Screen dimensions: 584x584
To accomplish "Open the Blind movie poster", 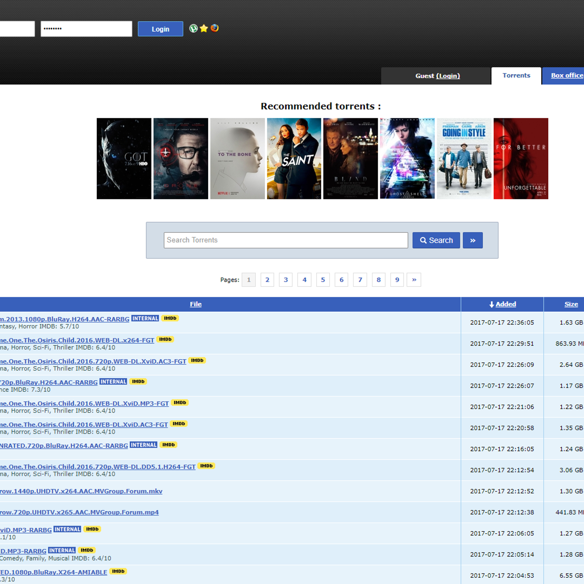I will point(351,158).
